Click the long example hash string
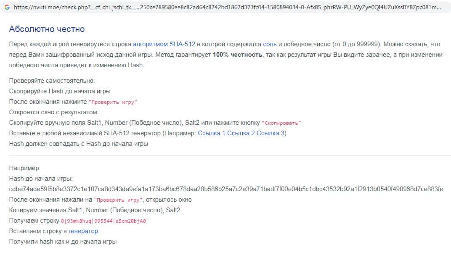This screenshot has height=255, width=451. [x=226, y=189]
